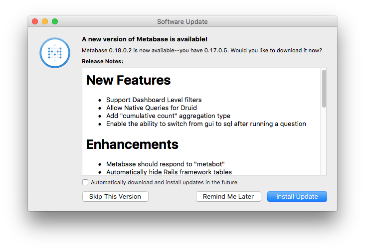This screenshot has height=251, width=365.
Task: Minimize the window with the yellow button
Action: coord(45,21)
